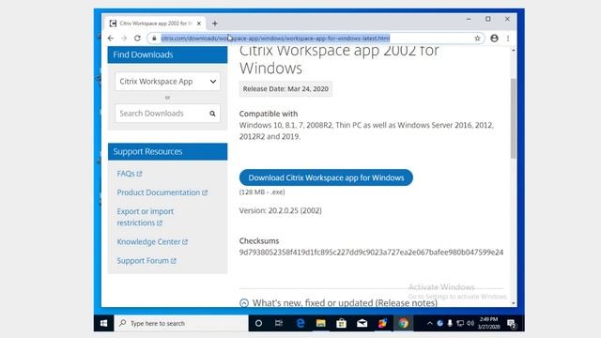
Task: Click the Find Downloads header
Action: [x=167, y=54]
